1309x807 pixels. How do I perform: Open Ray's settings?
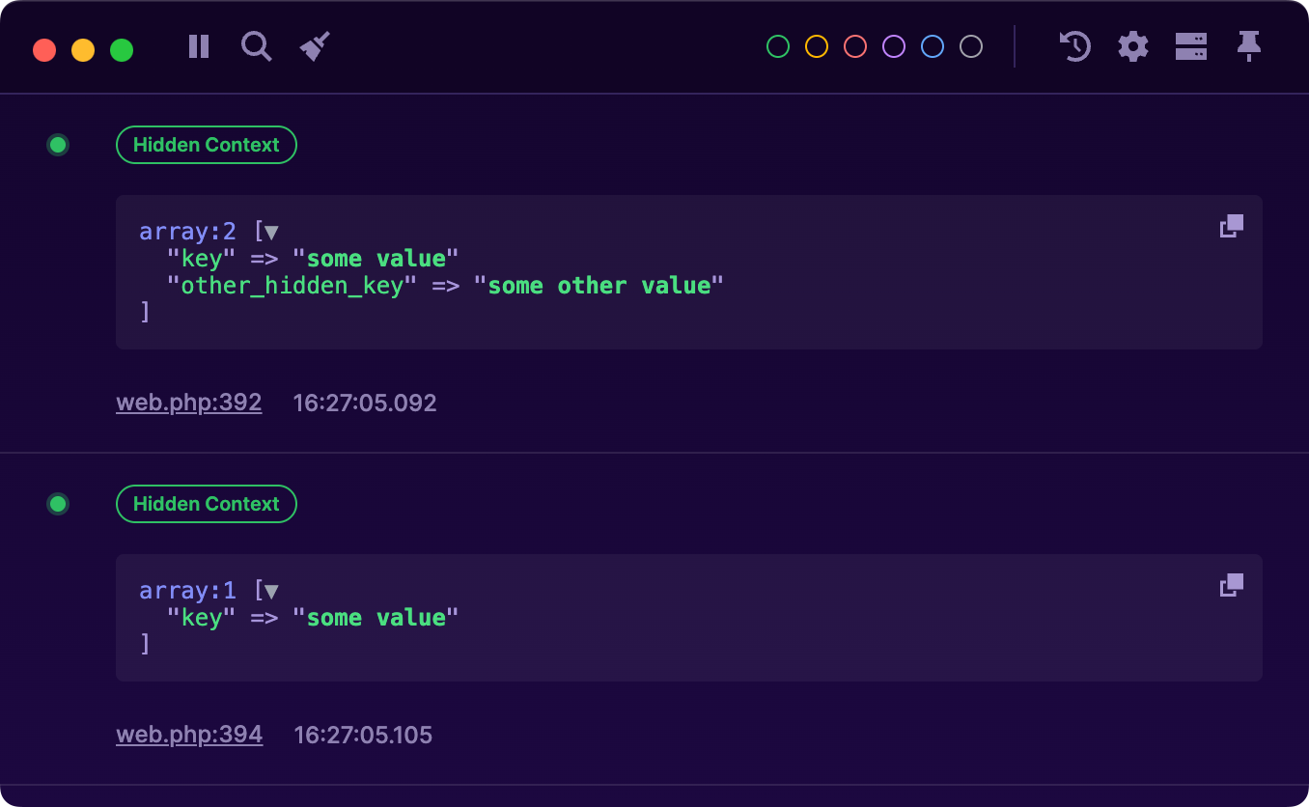(x=1132, y=45)
